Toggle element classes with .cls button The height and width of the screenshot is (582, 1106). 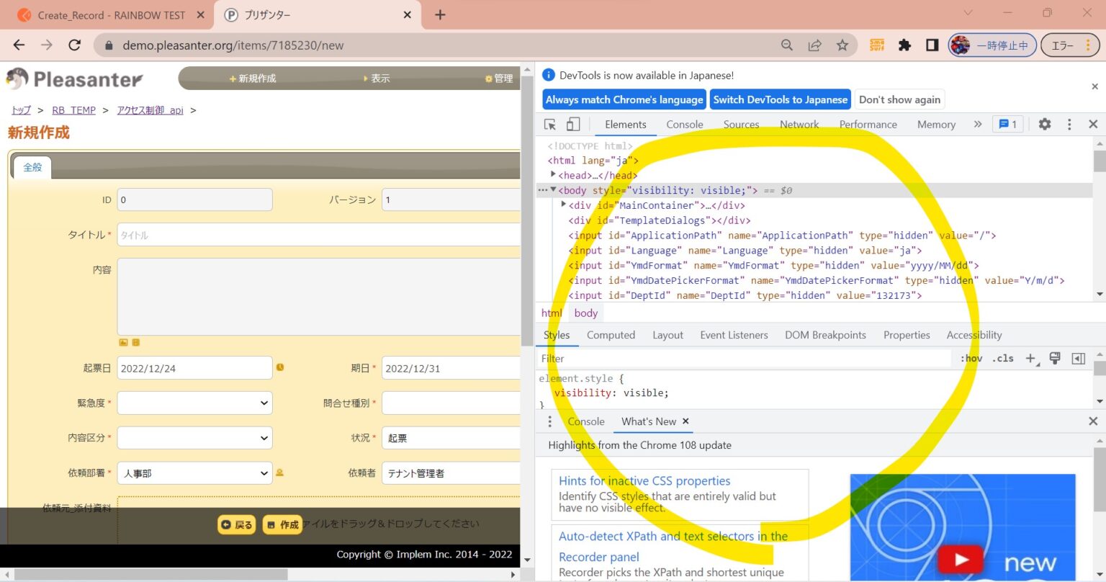pyautogui.click(x=1002, y=358)
